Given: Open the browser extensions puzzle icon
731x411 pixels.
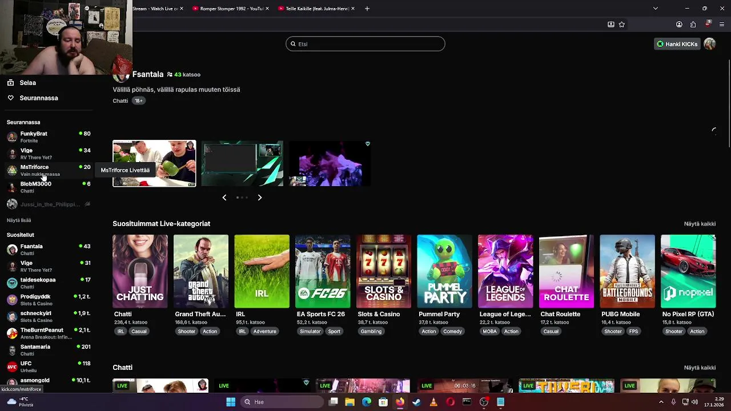Looking at the screenshot, I should (693, 25).
